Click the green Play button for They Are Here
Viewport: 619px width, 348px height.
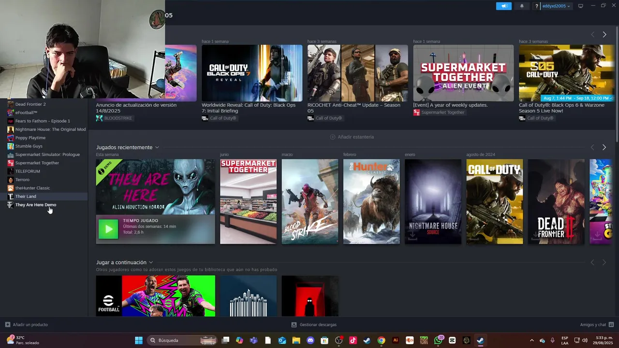coord(108,229)
